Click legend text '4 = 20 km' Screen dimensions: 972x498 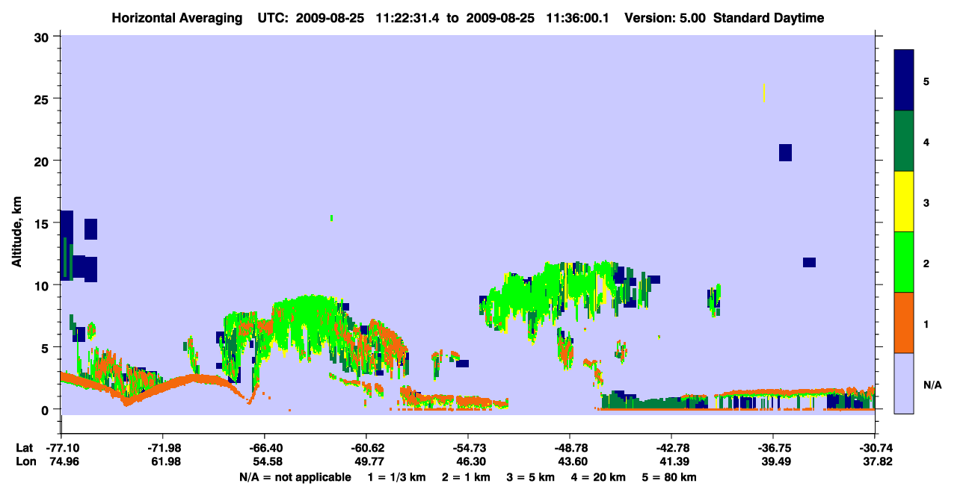[x=598, y=477]
